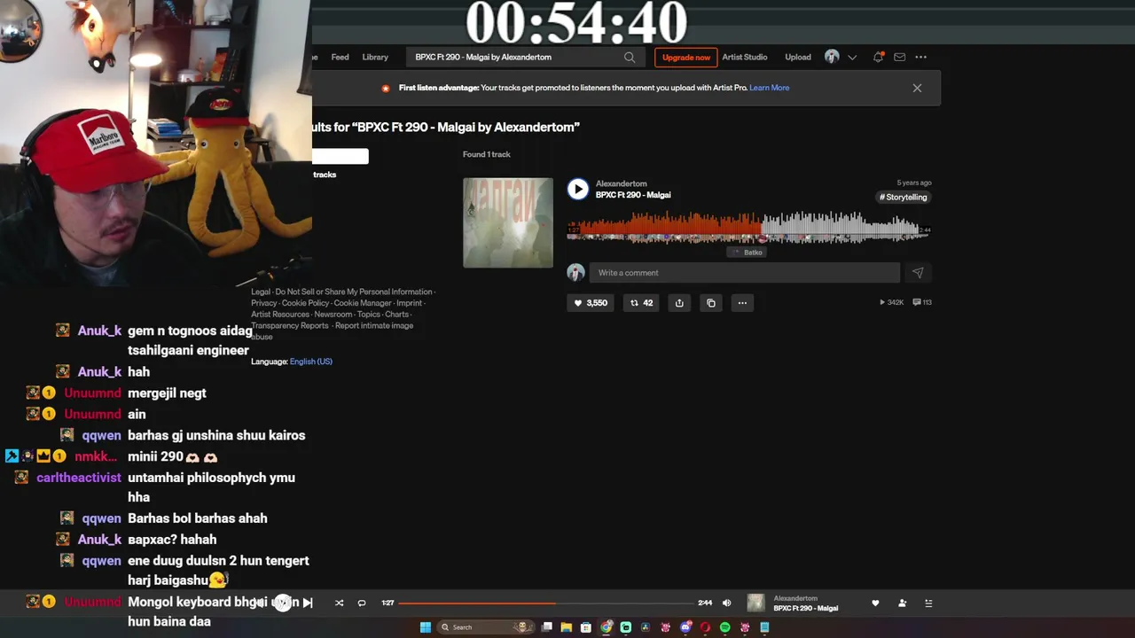Open File Explorer from the taskbar
Image resolution: width=1135 pixels, height=638 pixels.
coord(567,627)
